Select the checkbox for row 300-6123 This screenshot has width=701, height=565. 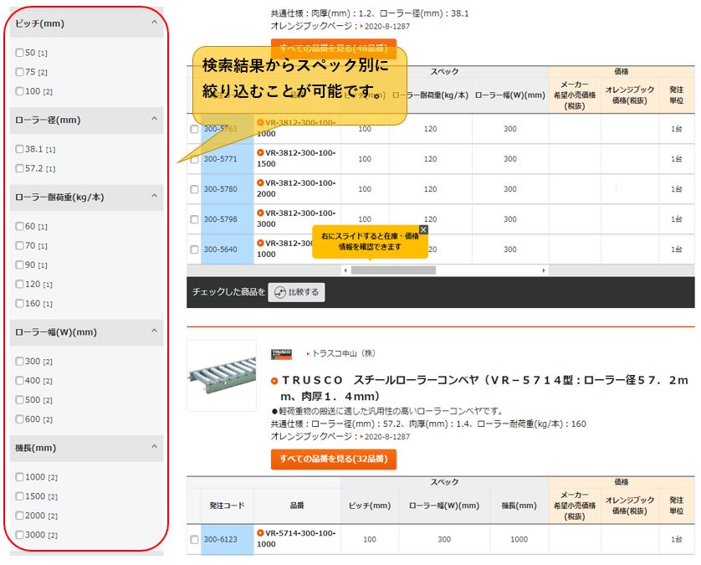(x=194, y=540)
